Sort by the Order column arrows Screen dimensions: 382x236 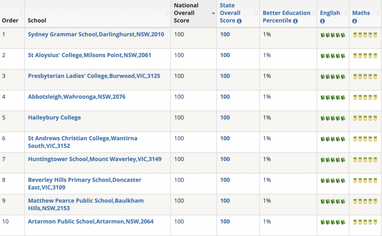click(x=21, y=13)
